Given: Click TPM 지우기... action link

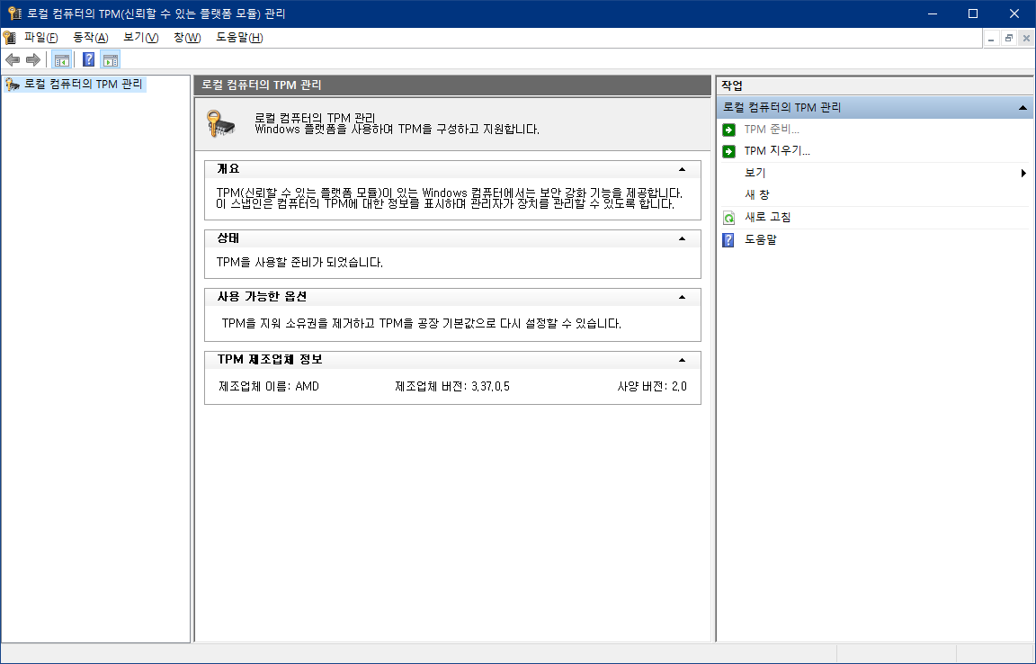Looking at the screenshot, I should (x=777, y=151).
